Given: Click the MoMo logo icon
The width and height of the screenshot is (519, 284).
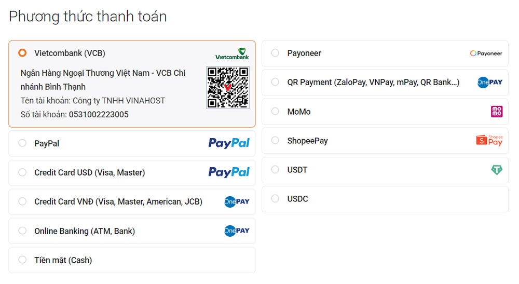Looking at the screenshot, I should (x=497, y=112).
